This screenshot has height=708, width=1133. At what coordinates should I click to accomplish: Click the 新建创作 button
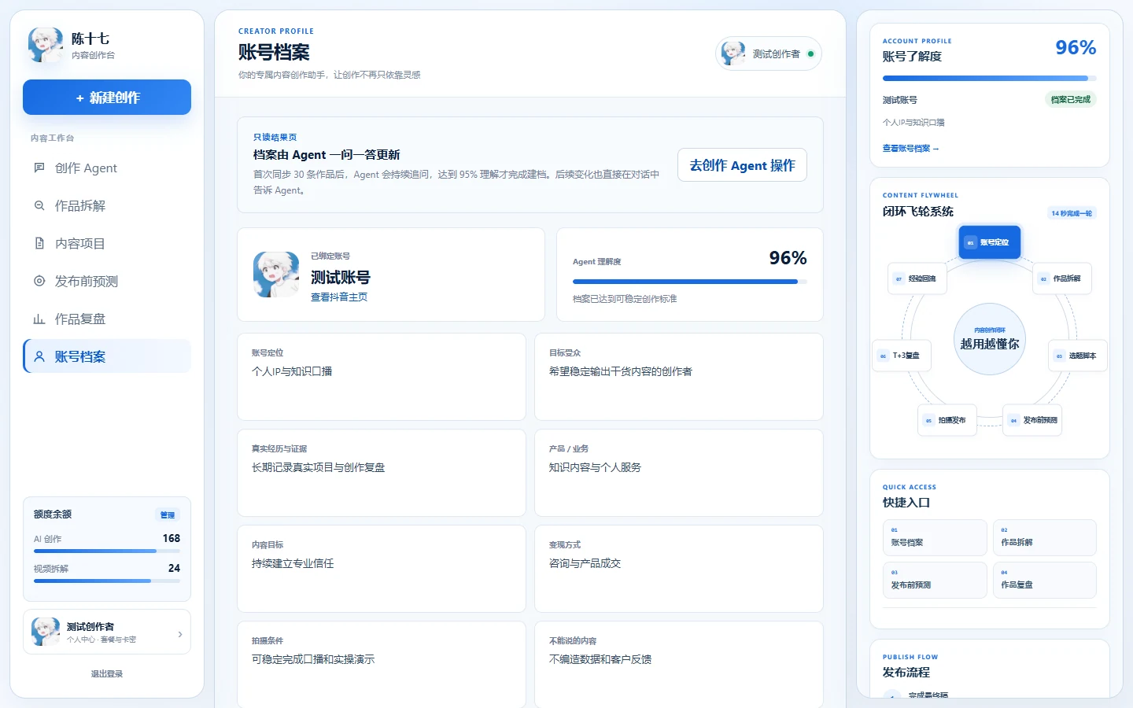click(x=107, y=98)
